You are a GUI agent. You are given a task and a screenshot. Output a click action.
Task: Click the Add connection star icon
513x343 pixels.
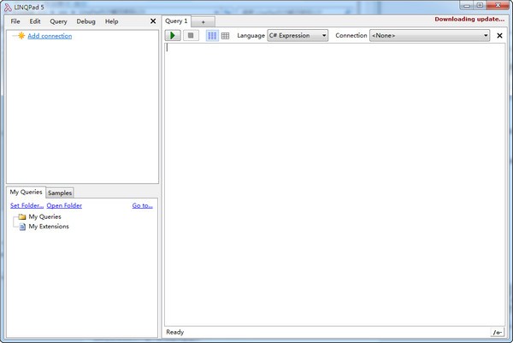click(21, 36)
